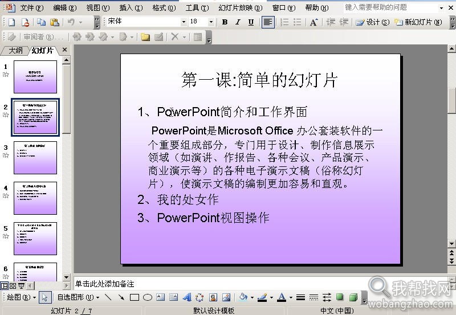Select slide 5 thumbnail
456x315 pixels.
coord(35,239)
